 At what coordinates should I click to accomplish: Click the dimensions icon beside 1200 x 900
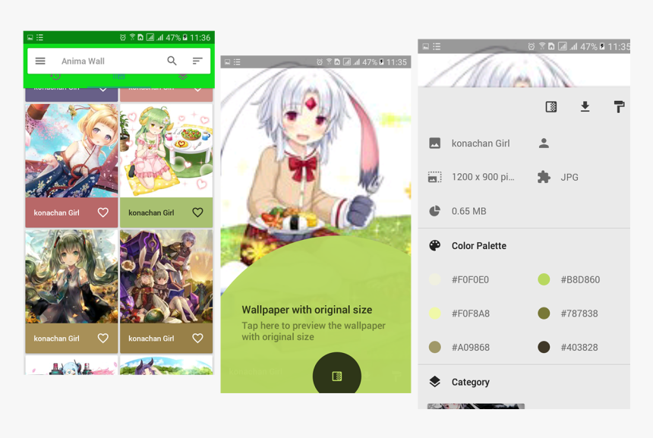[x=435, y=177]
